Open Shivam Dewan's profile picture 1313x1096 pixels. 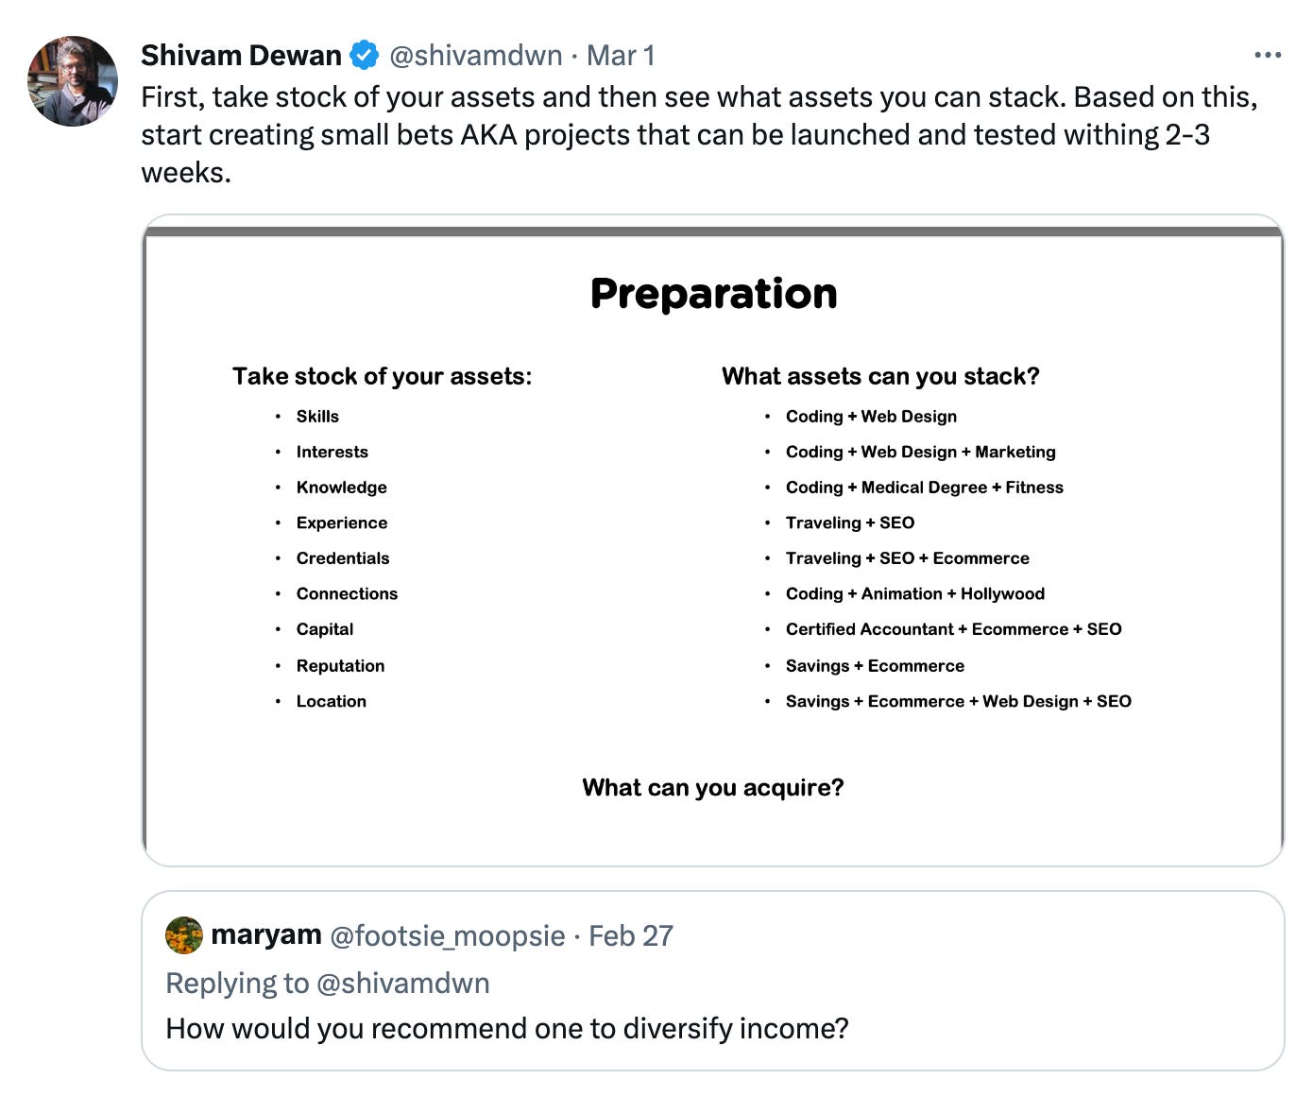(73, 81)
